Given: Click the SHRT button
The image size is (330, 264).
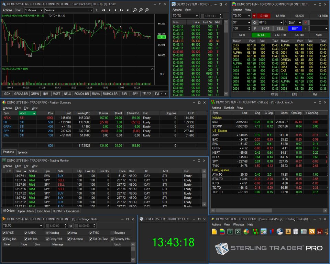Looking at the screenshot, I should click(265, 29).
